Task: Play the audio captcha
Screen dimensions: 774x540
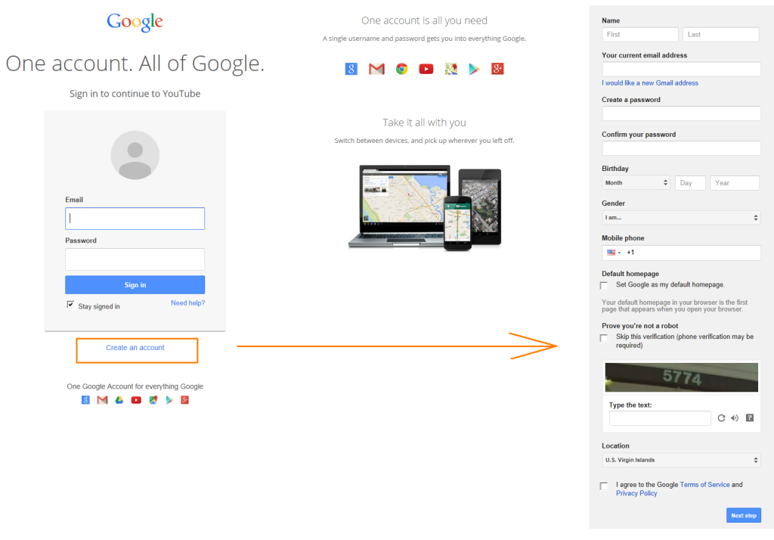Action: [734, 417]
